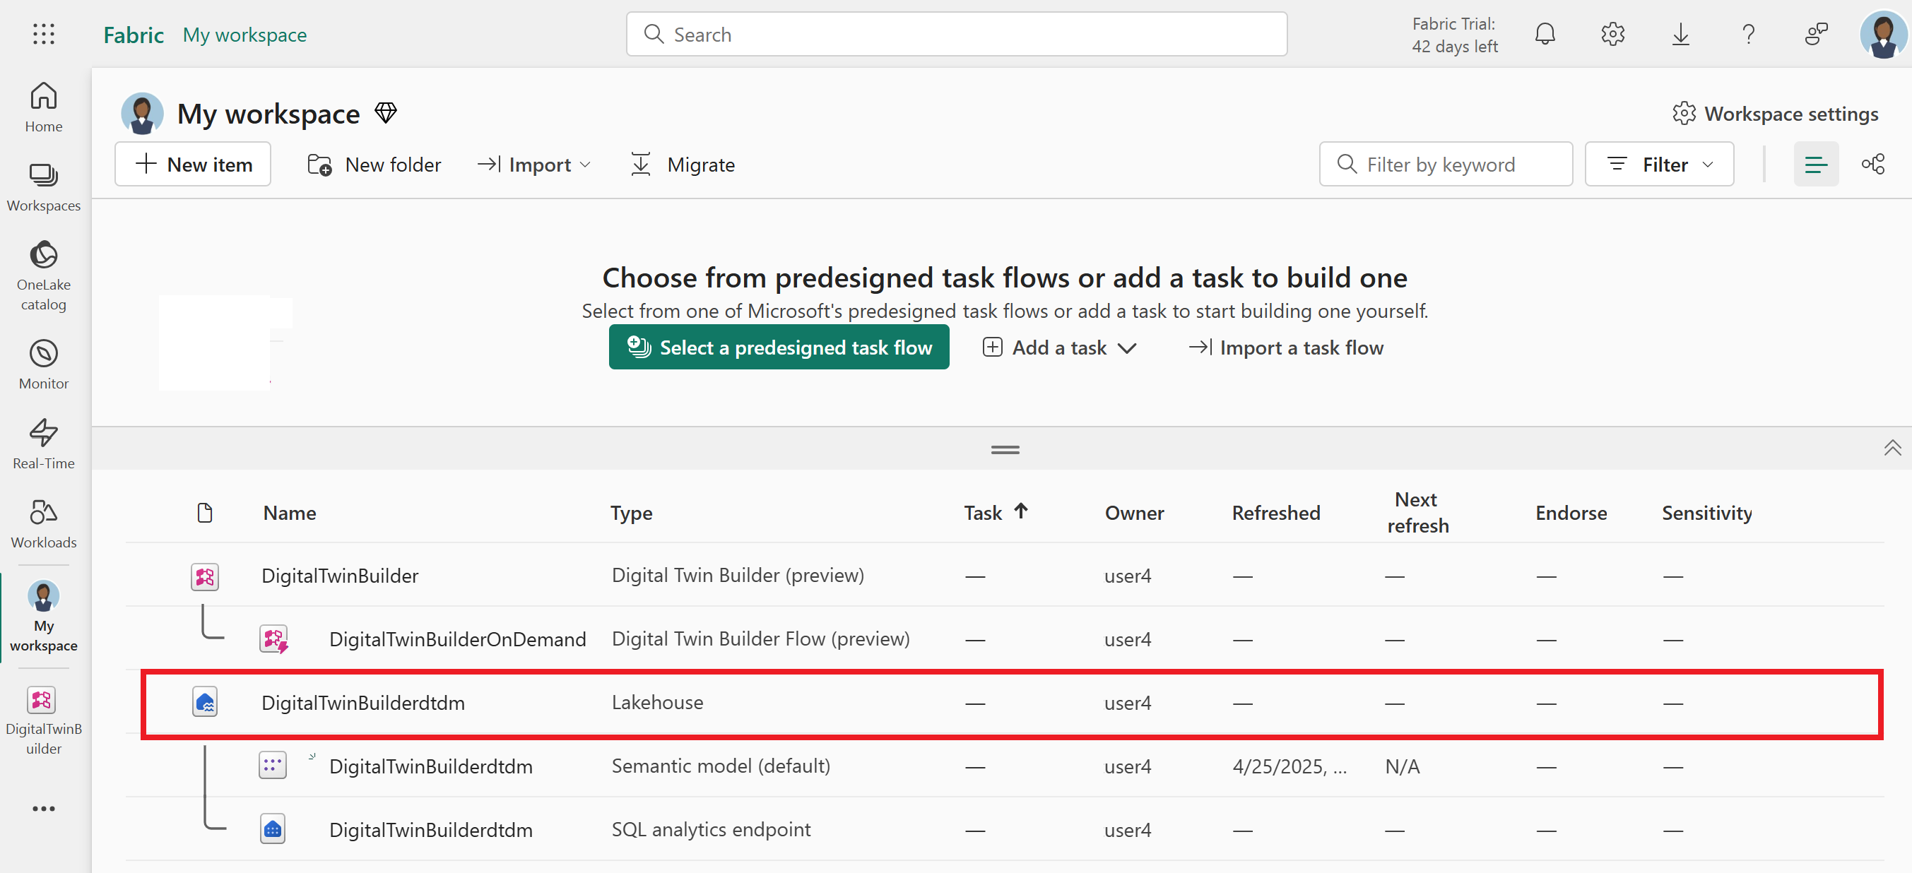Click Select a predesigned task flow
Screen dimensions: 1912x873
(x=778, y=347)
